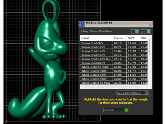This screenshot has width=166, height=124.
Task: Sort by the SPG column header
Action: tap(143, 38)
